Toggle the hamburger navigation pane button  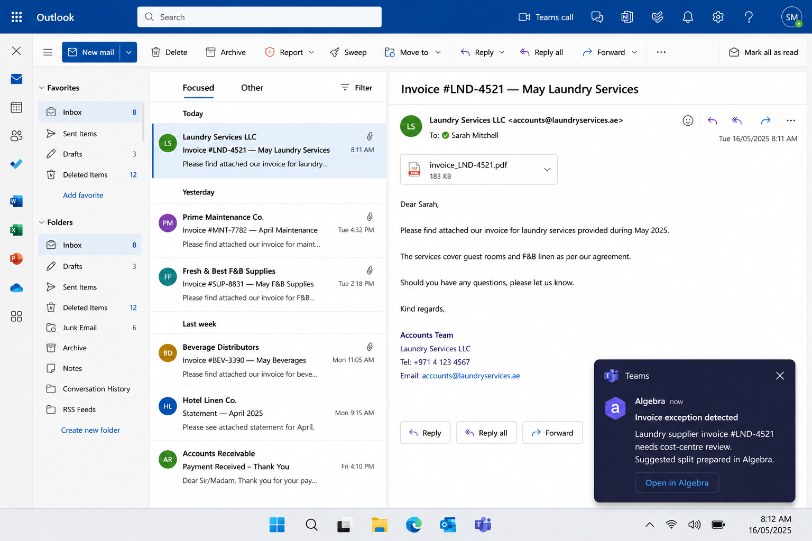(x=48, y=52)
